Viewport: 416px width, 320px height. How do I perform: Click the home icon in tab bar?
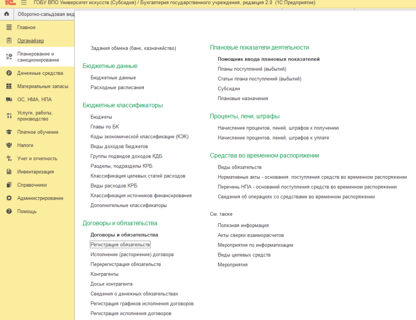(x=6, y=14)
